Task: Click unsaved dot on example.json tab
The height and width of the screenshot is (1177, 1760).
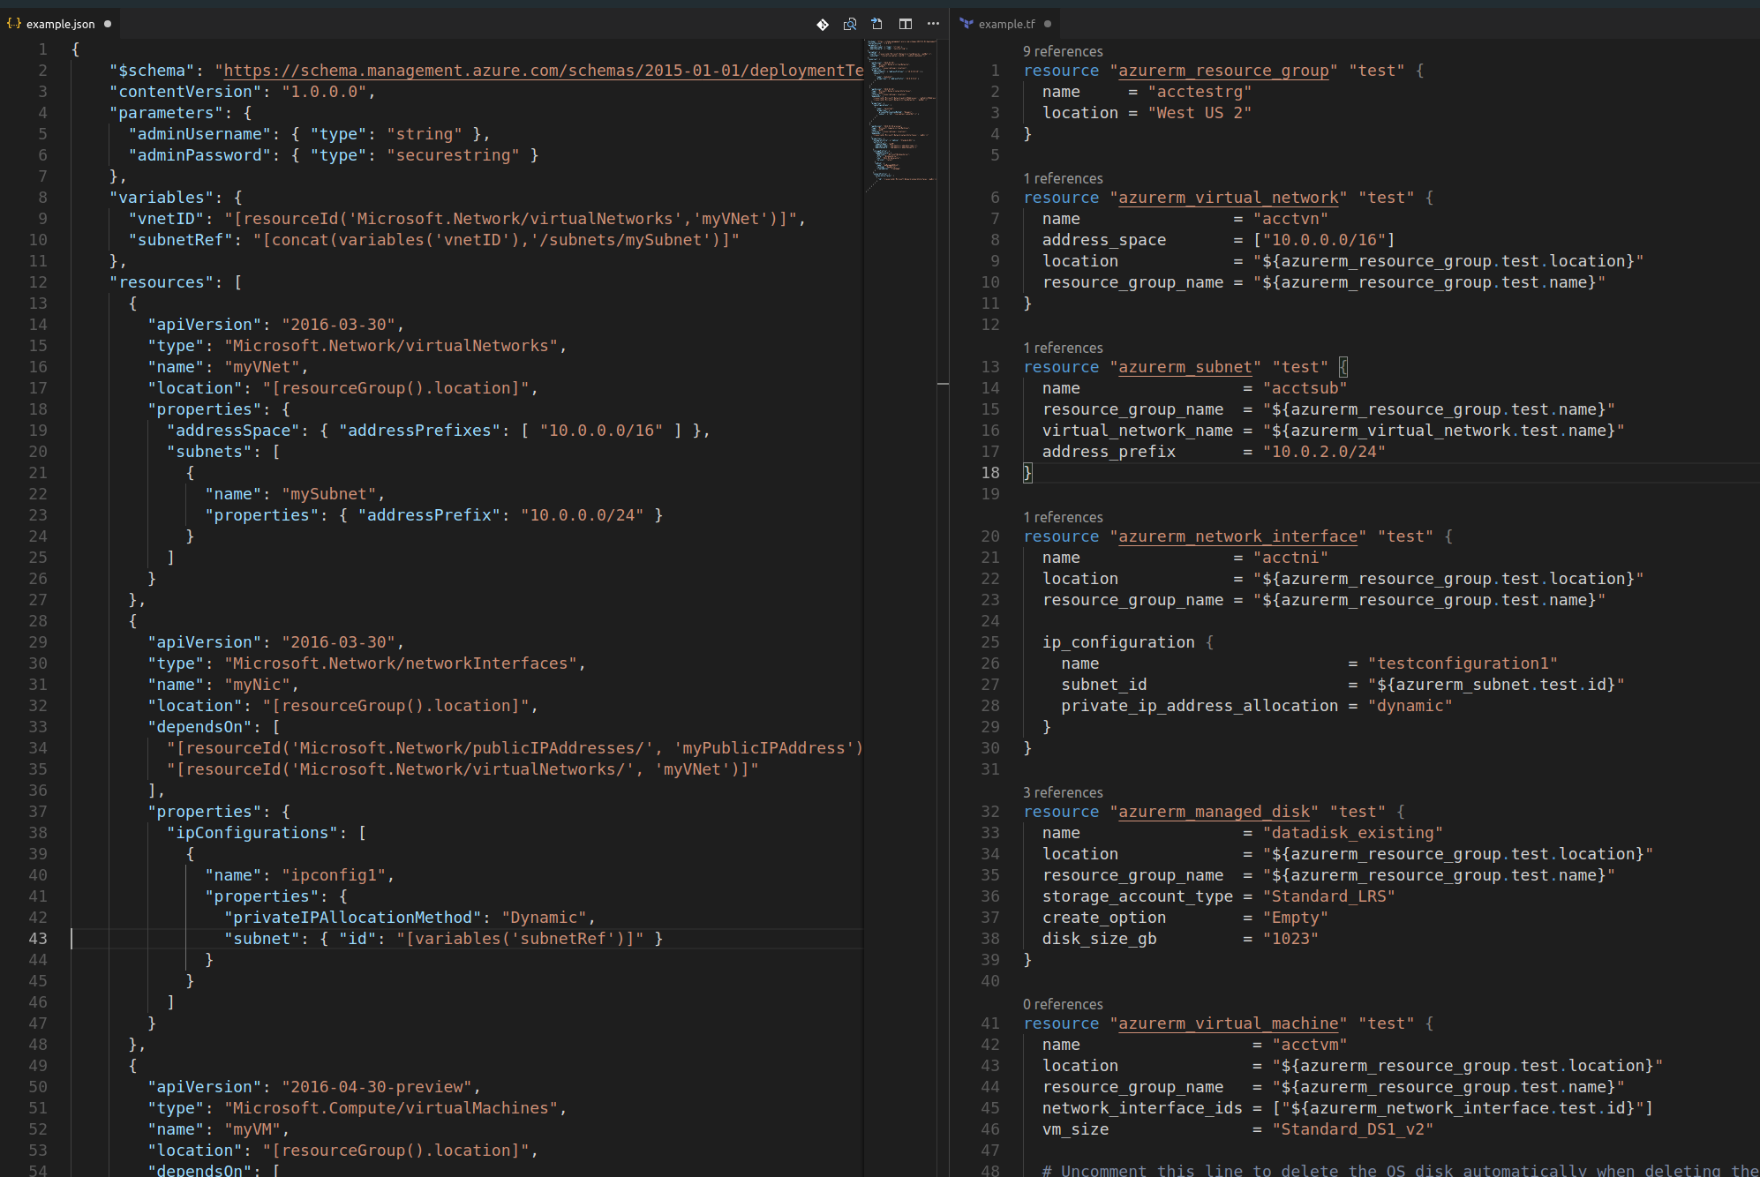Action: click(x=108, y=24)
